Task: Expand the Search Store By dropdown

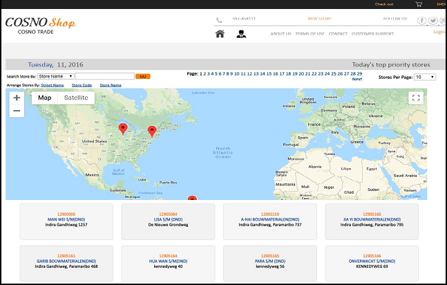Action: [55, 76]
